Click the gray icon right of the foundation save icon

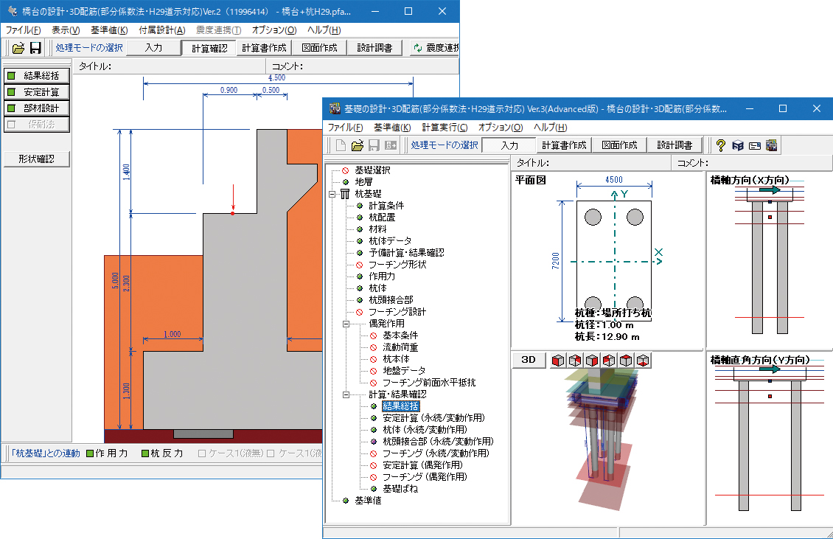click(391, 145)
